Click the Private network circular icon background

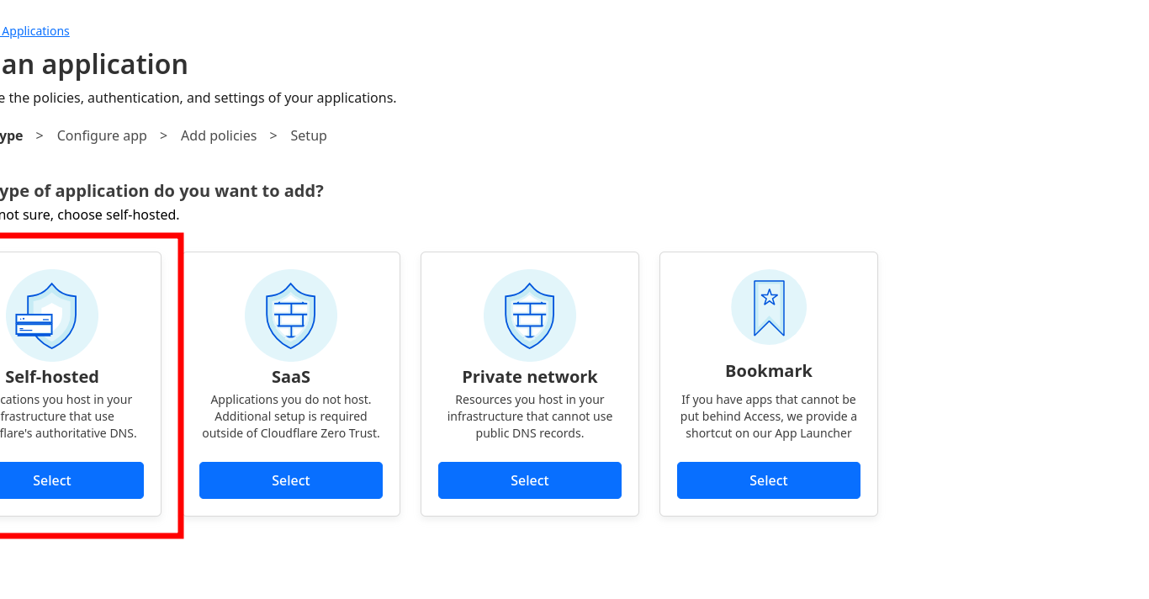click(530, 315)
